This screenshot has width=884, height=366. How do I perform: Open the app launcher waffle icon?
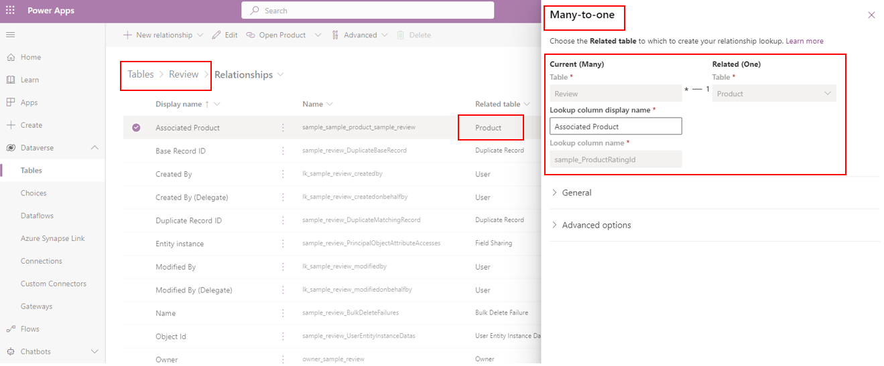10,11
